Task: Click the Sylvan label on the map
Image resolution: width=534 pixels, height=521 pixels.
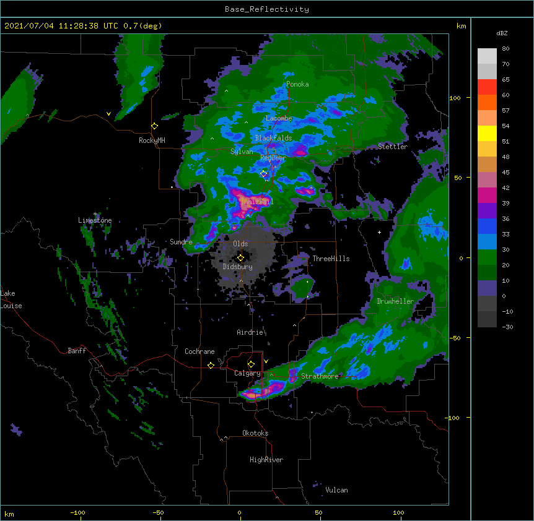Action: click(x=242, y=152)
